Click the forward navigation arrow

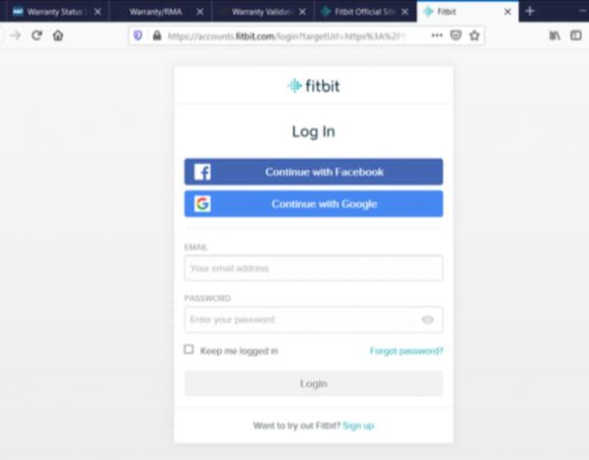(16, 35)
